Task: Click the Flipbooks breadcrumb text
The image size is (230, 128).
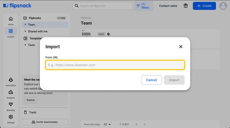Action: 86,18
